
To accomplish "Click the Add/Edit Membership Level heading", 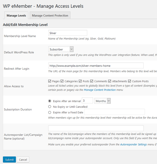I will click(x=25, y=25).
